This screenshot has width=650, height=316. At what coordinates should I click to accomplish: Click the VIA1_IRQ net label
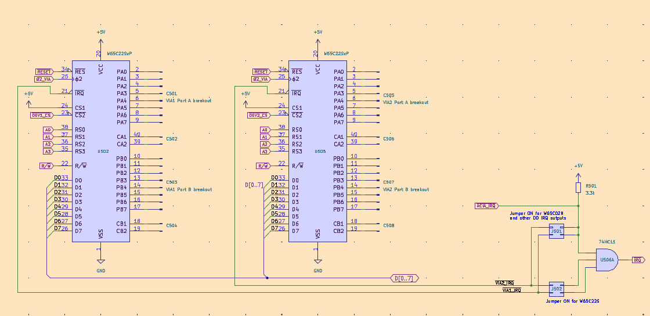511,290
